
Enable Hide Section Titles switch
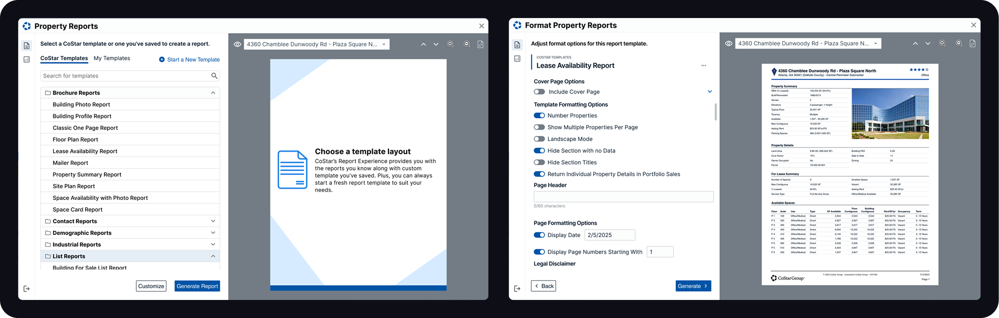(539, 162)
